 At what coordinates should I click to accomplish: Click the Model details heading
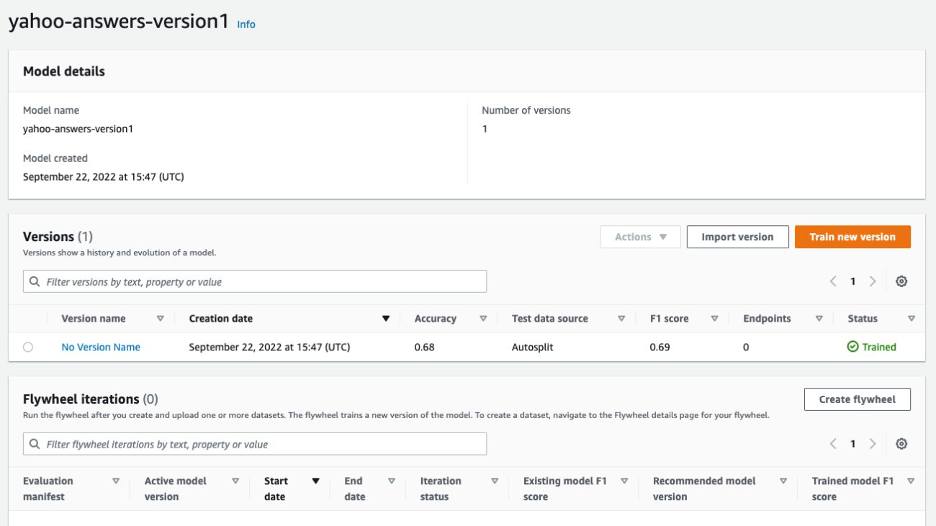[64, 71]
